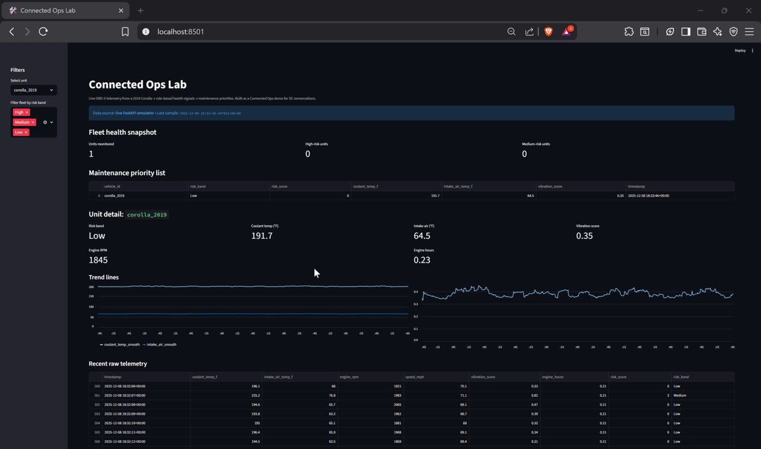
Task: Click the coolant and intake trend chart
Action: tap(249, 309)
